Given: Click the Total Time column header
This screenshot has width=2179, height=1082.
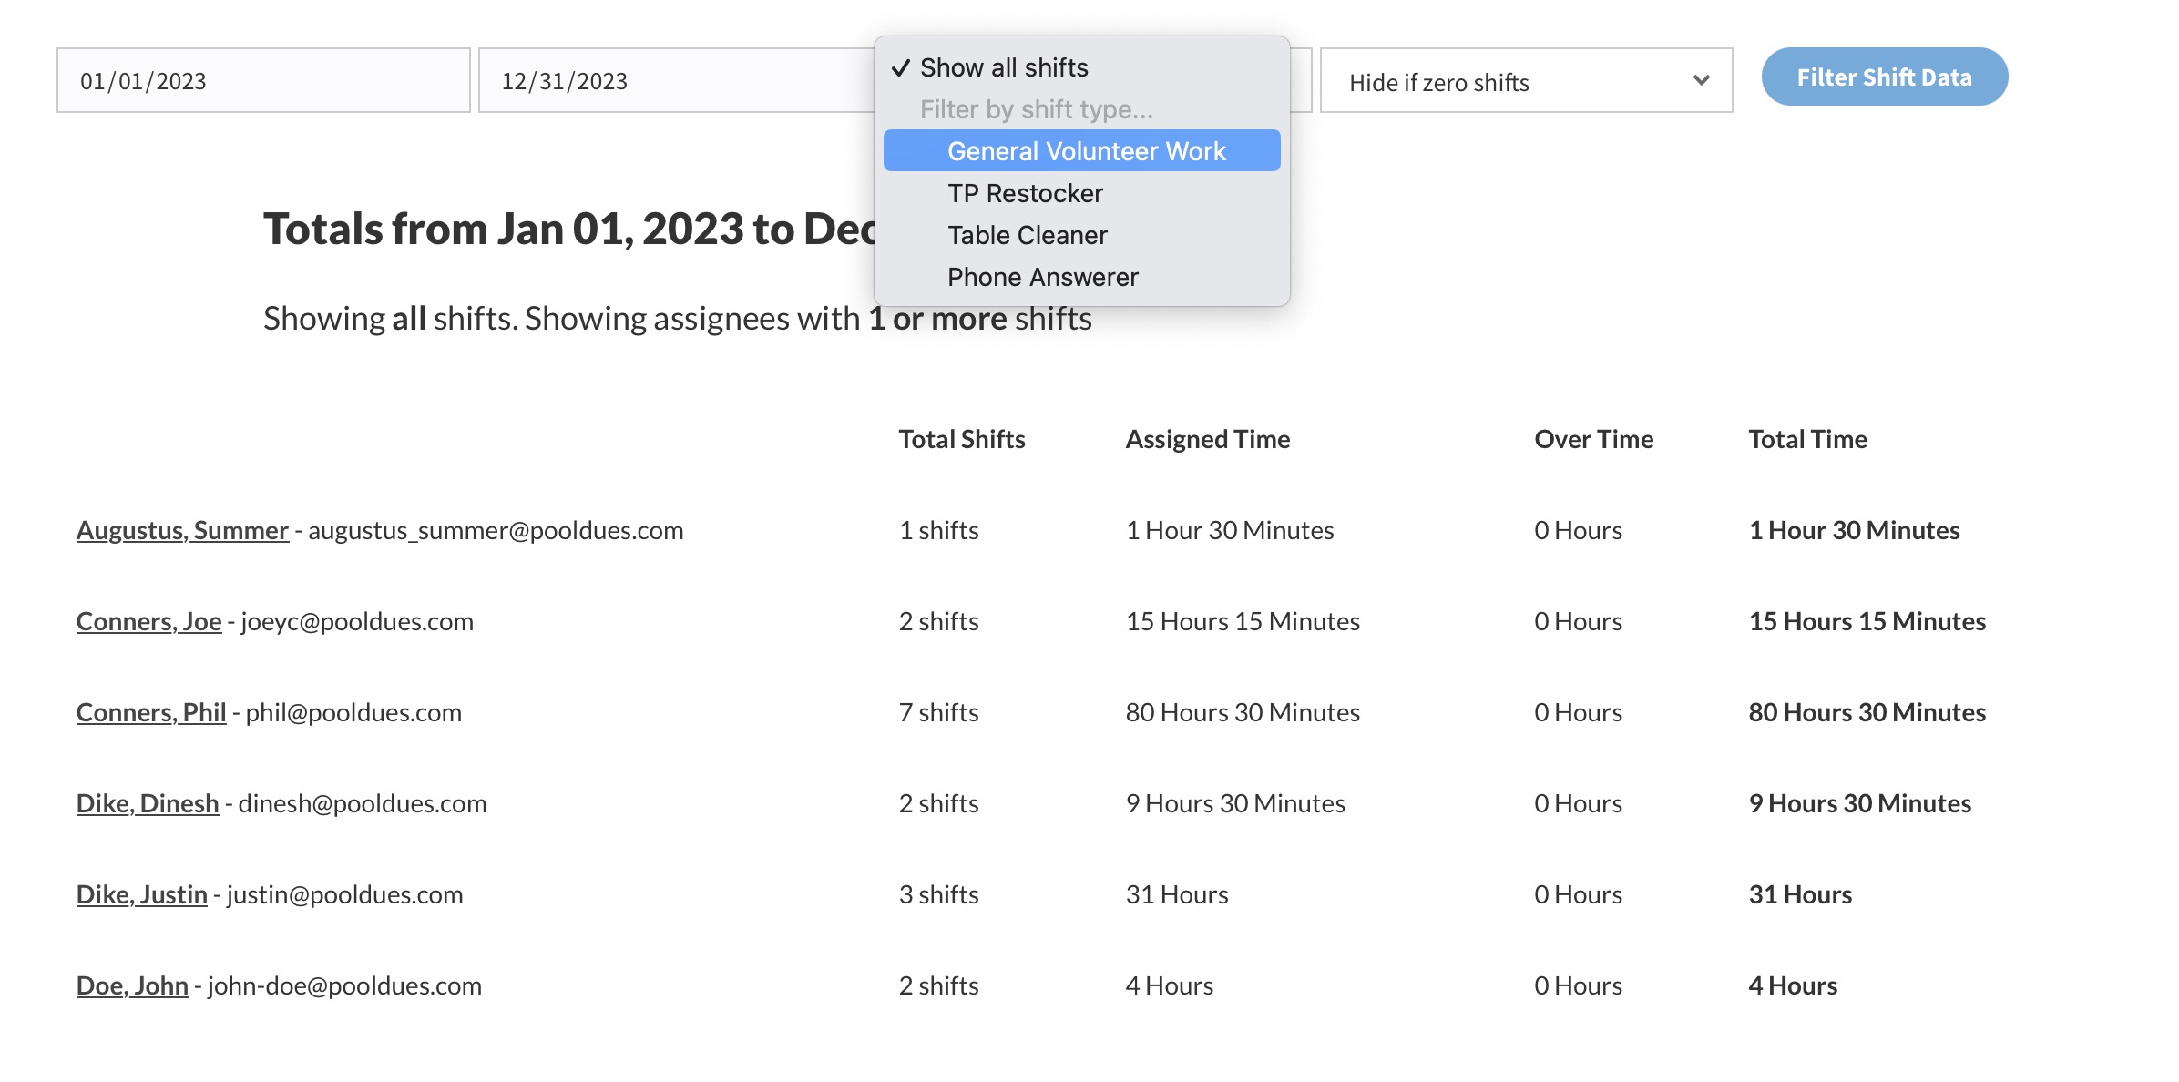Looking at the screenshot, I should click(1807, 439).
